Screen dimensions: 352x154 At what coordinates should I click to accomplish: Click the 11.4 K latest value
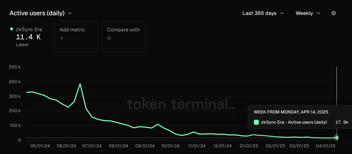pyautogui.click(x=28, y=37)
